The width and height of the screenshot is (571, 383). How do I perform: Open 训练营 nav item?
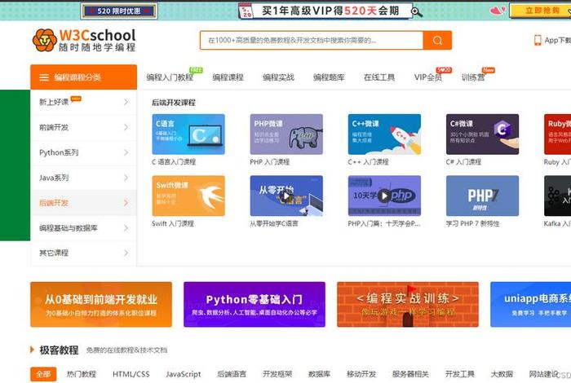tap(473, 77)
